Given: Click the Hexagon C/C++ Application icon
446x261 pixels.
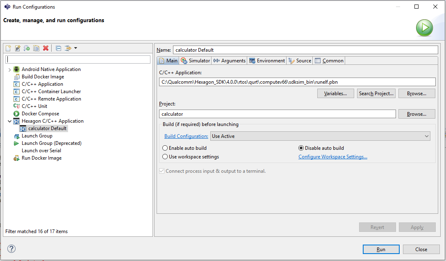Looking at the screenshot, I should tap(16, 121).
